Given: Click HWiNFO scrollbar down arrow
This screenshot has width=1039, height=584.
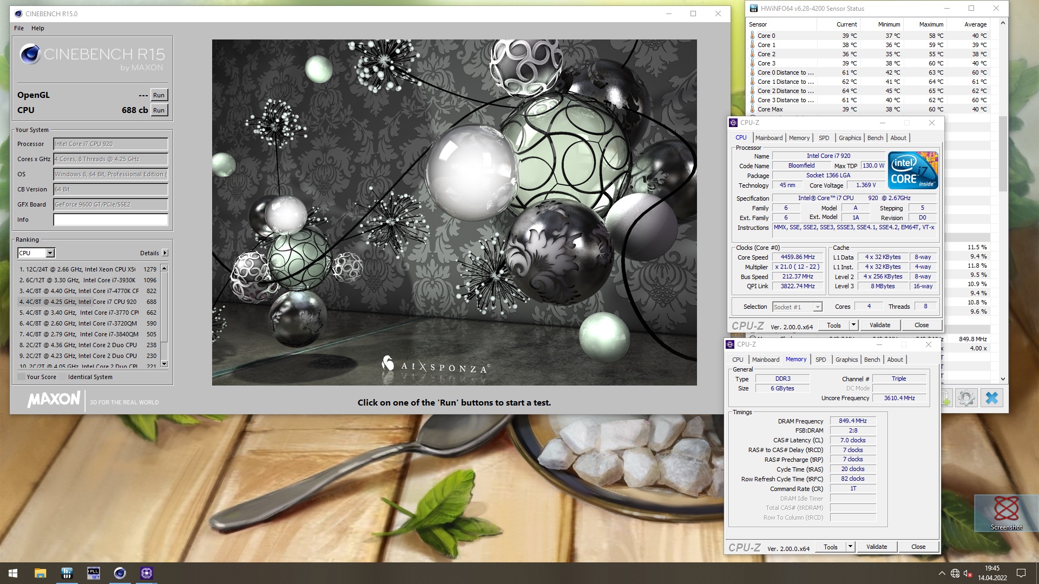Looking at the screenshot, I should 1003,379.
